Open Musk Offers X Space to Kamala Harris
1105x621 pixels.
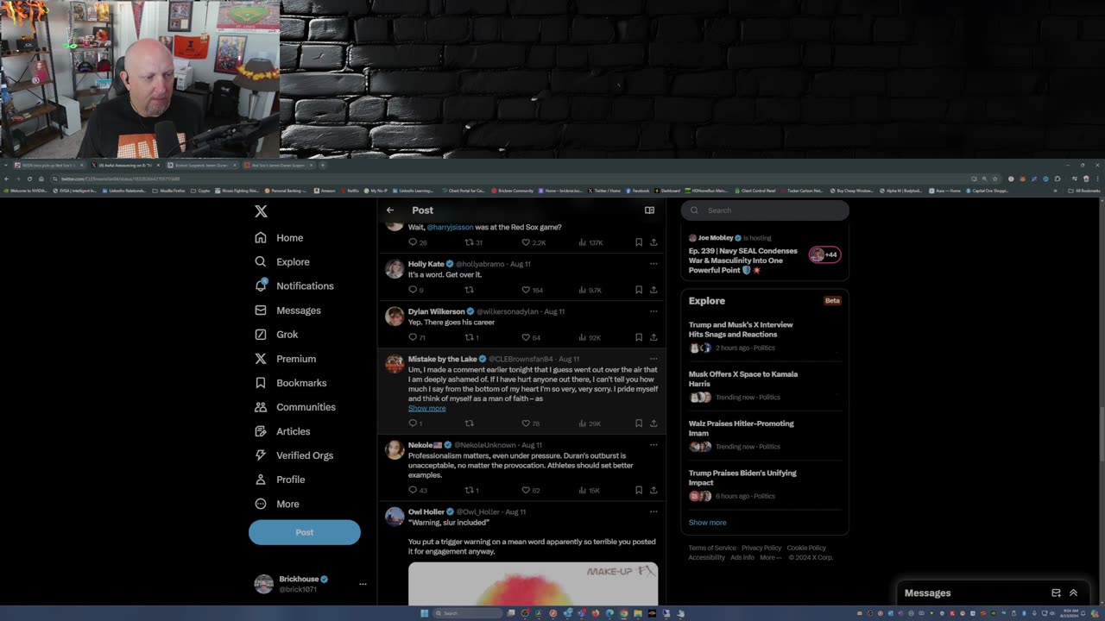tap(743, 379)
